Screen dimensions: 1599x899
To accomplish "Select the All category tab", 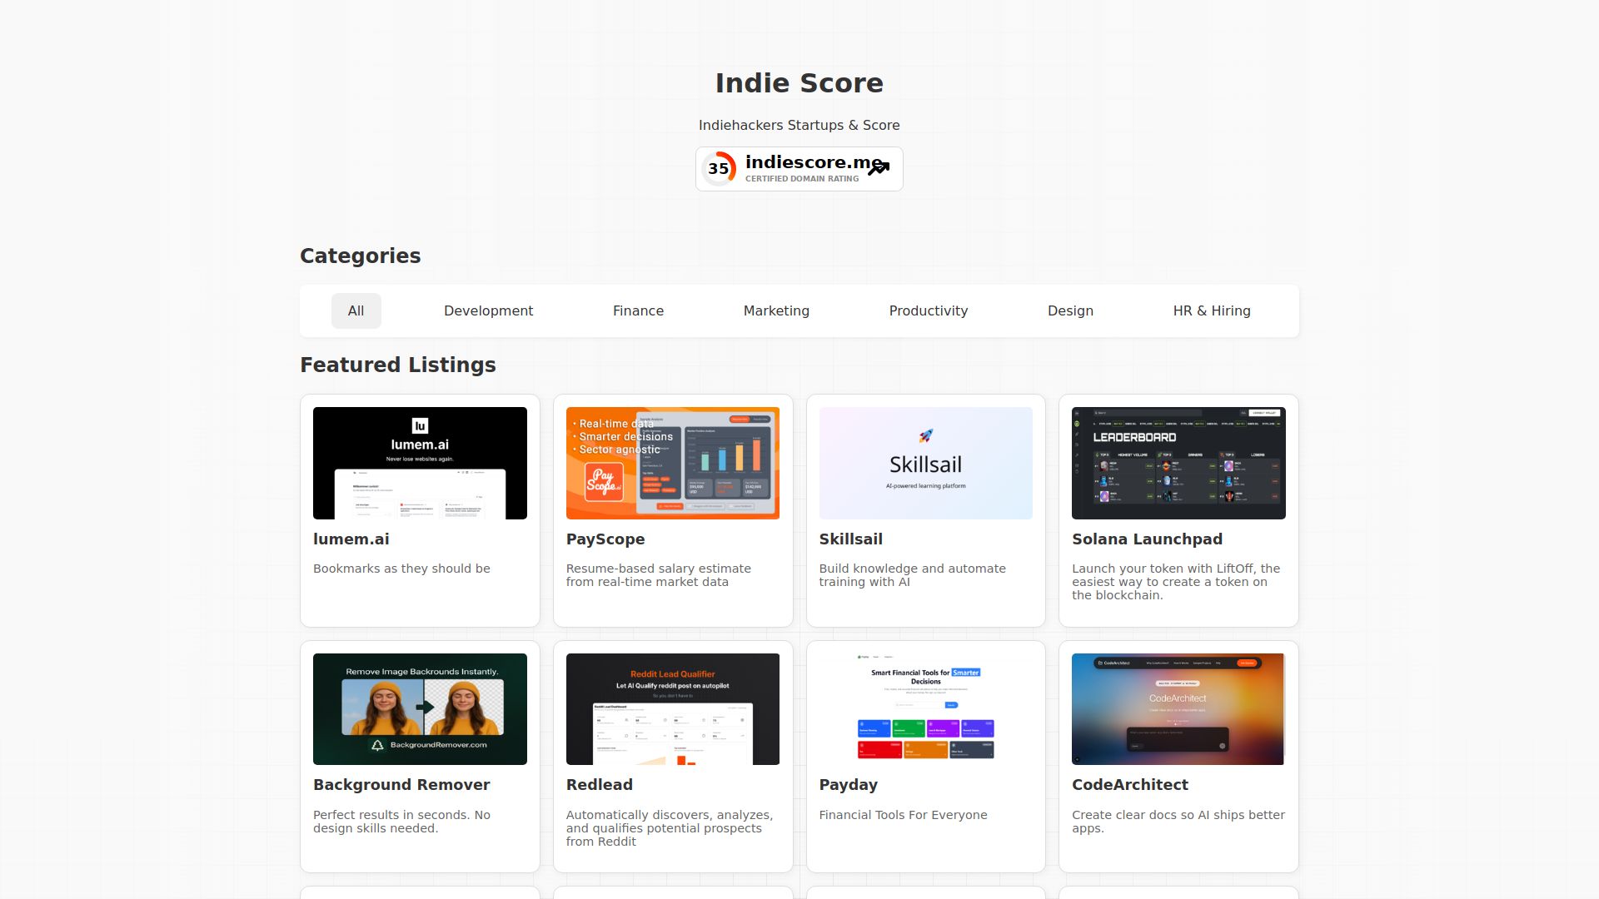I will click(x=356, y=311).
